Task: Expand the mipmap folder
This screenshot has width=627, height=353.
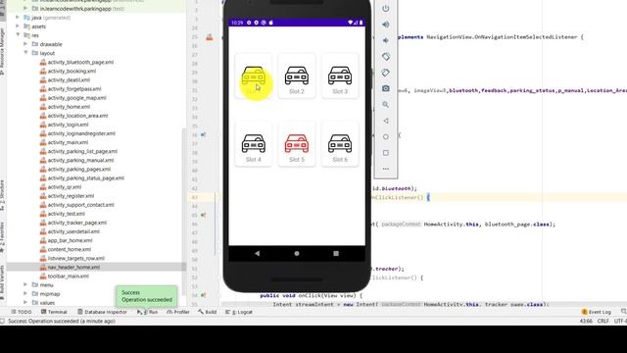Action: coord(25,293)
